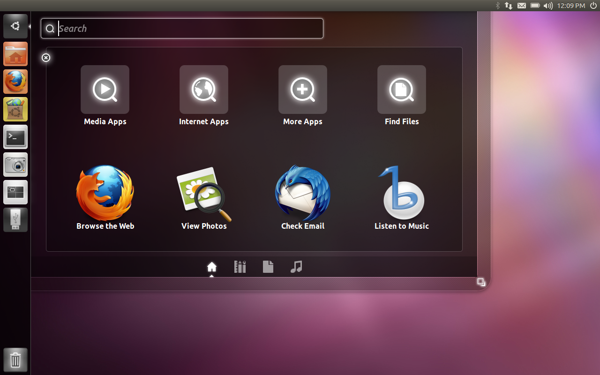This screenshot has width=600, height=375.
Task: Open Find Files
Action: click(401, 90)
